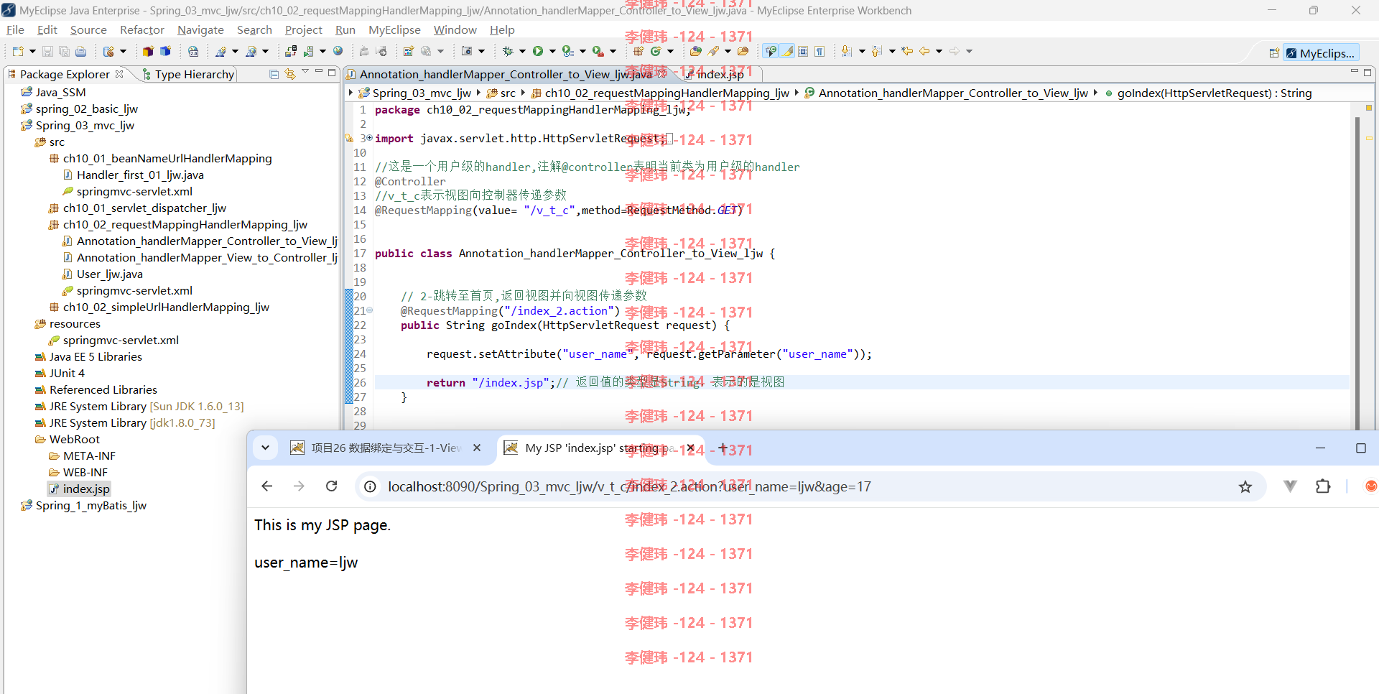
Task: Open the web browser globe toolbar icon
Action: click(x=338, y=51)
